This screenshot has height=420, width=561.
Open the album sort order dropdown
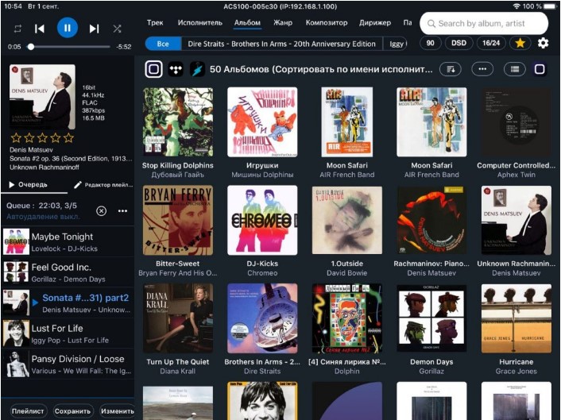[451, 69]
